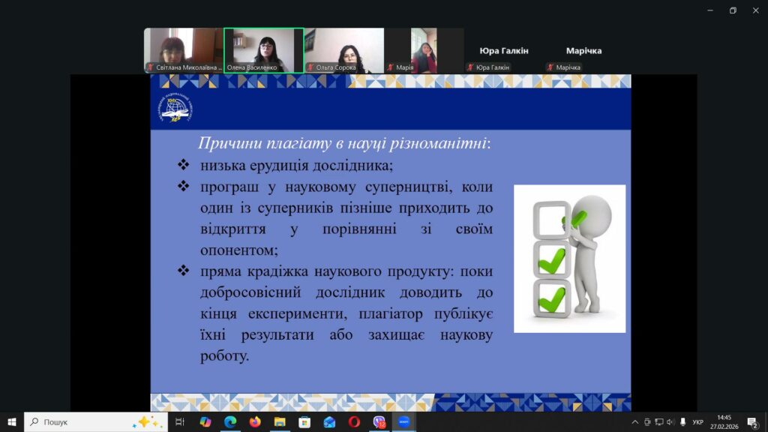Open Viber with notification badge
The height and width of the screenshot is (432, 768).
[379, 422]
